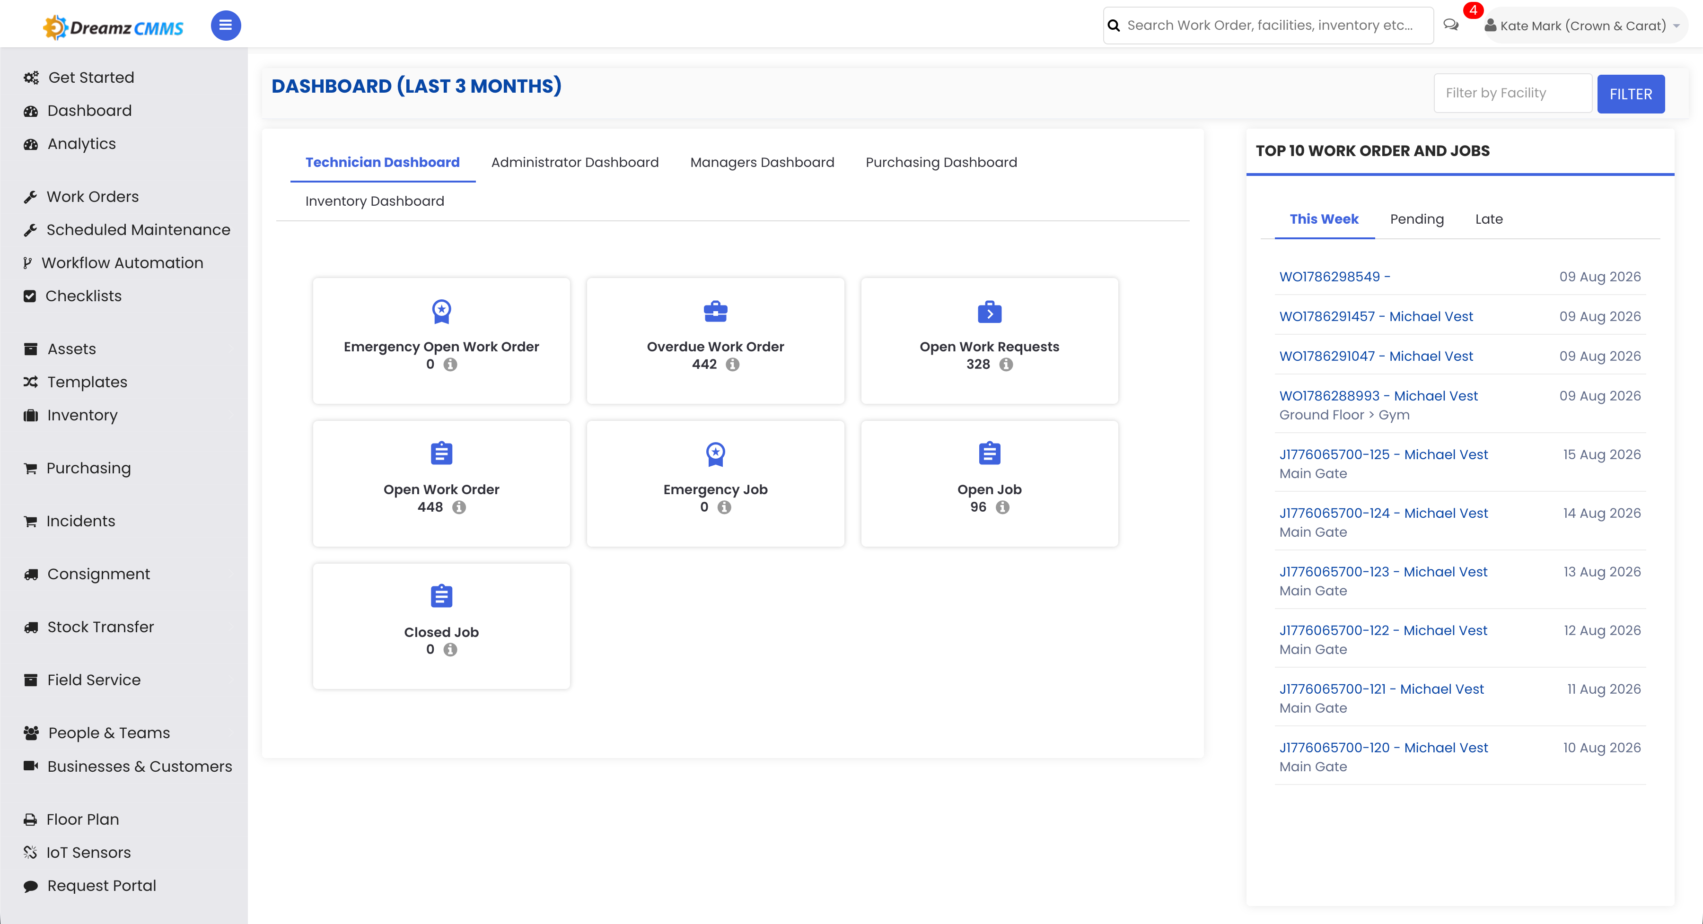
Task: Open work order WO1786298549 link
Action: tap(1335, 277)
